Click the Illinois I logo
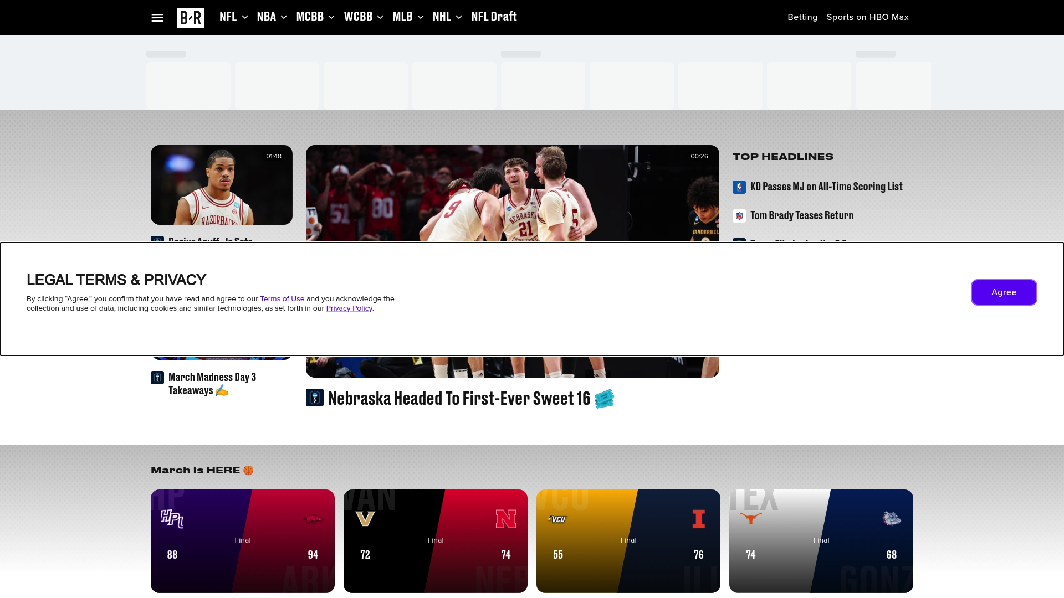Screen dimensions: 1064x598 point(699,519)
